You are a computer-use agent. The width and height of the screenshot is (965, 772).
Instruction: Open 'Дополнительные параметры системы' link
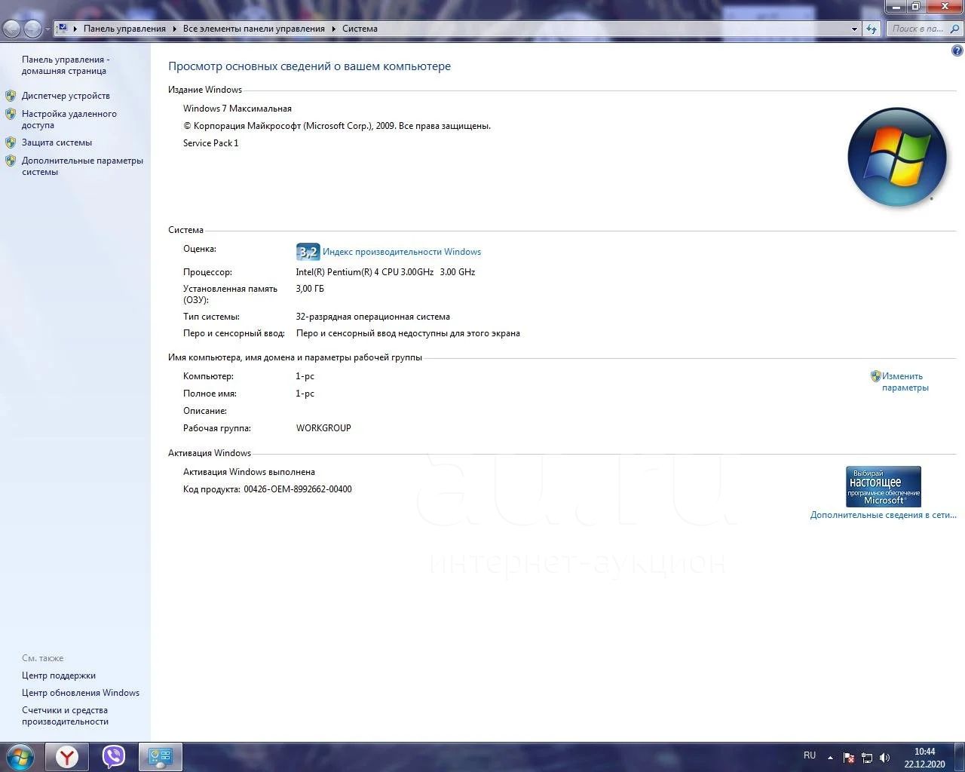coord(82,166)
